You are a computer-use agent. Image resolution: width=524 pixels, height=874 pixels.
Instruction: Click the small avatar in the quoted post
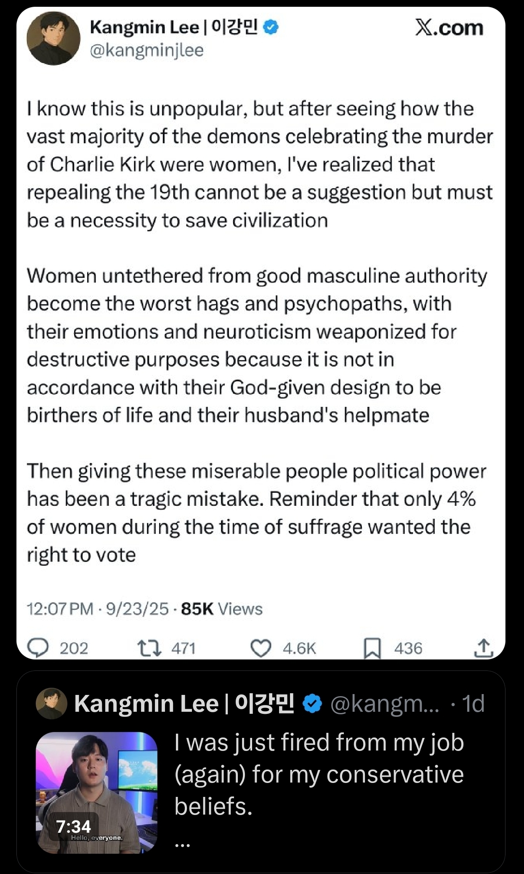[51, 703]
